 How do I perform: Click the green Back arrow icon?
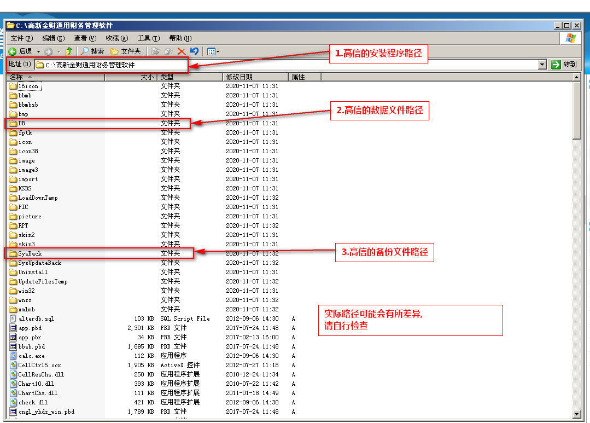coord(12,51)
